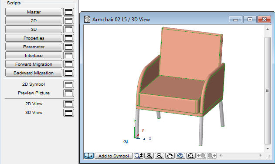Click the 3D View label
Image resolution: width=275 pixels, height=164 pixels.
point(34,113)
